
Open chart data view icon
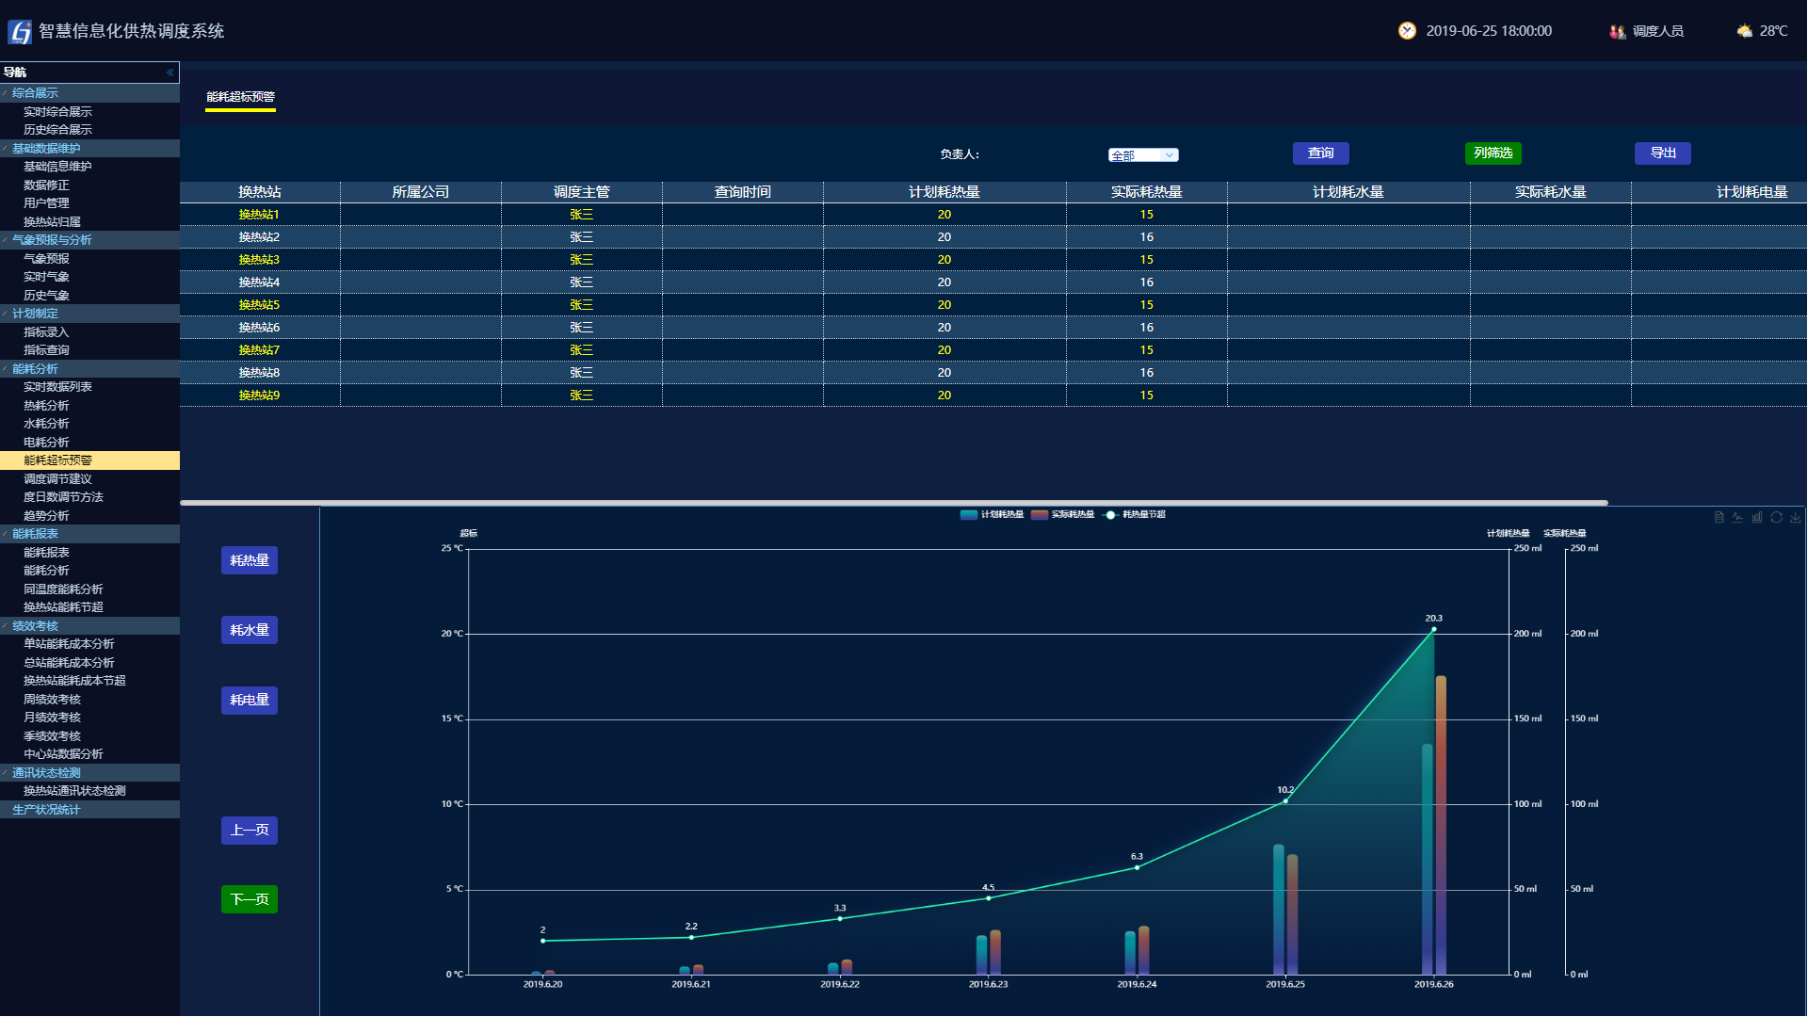tap(1719, 517)
